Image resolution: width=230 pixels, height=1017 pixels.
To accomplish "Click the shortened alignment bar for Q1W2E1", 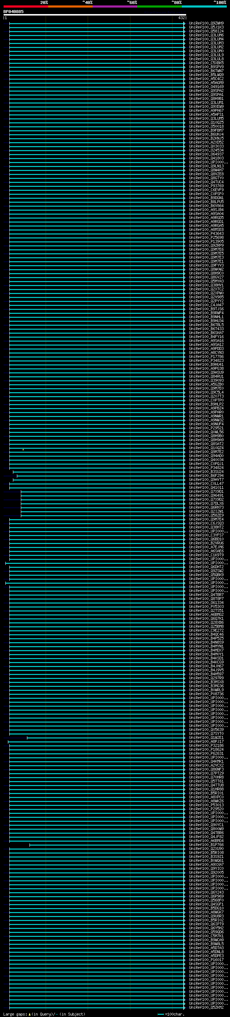I will tap(106, 737).
